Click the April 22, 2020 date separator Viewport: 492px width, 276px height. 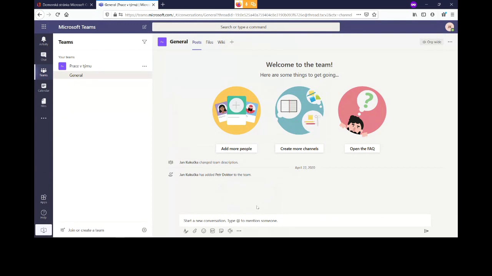[x=305, y=168]
